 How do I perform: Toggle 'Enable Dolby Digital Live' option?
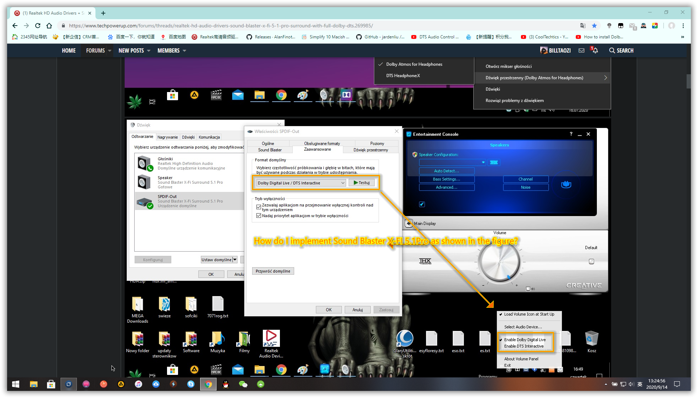525,340
